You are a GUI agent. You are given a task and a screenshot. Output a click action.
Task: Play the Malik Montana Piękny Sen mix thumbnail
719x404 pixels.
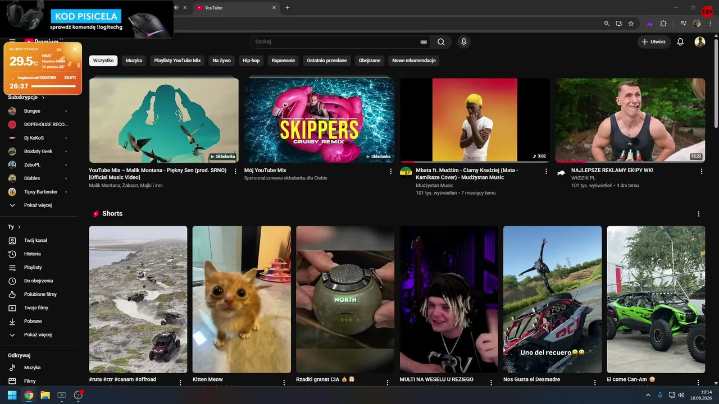click(164, 121)
